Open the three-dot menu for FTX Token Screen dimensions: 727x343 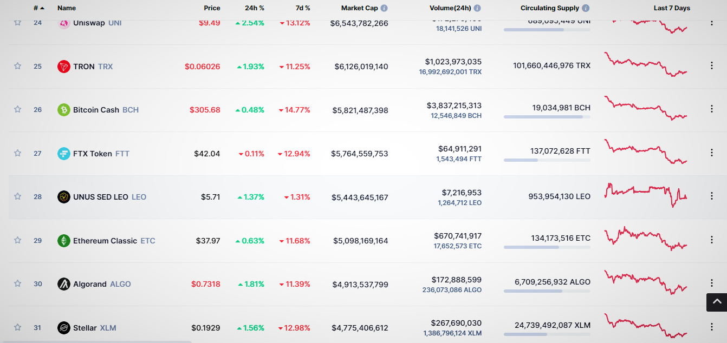pyautogui.click(x=712, y=153)
